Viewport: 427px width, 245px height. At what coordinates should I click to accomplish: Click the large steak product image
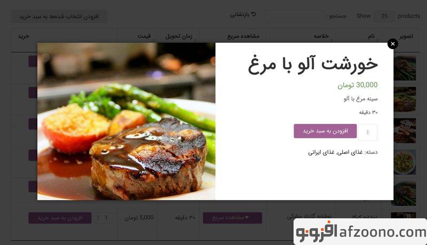pyautogui.click(x=126, y=121)
